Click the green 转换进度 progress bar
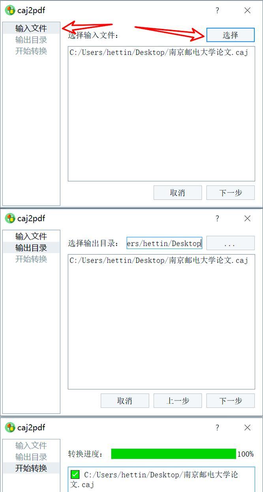Viewport: 263px width, 492px height. point(173,454)
